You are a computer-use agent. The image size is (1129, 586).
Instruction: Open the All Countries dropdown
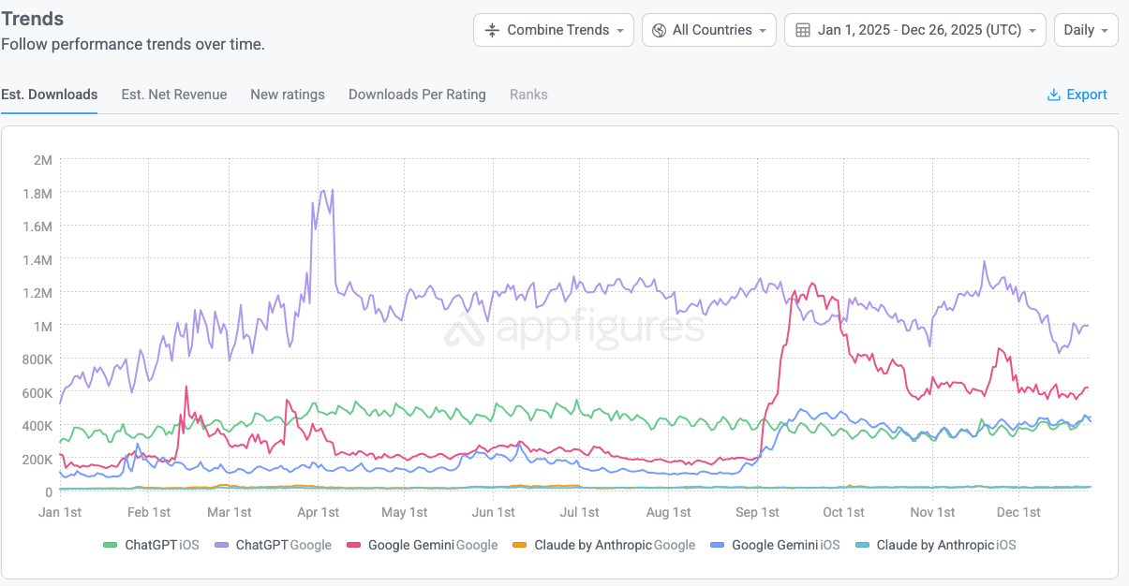click(x=709, y=30)
